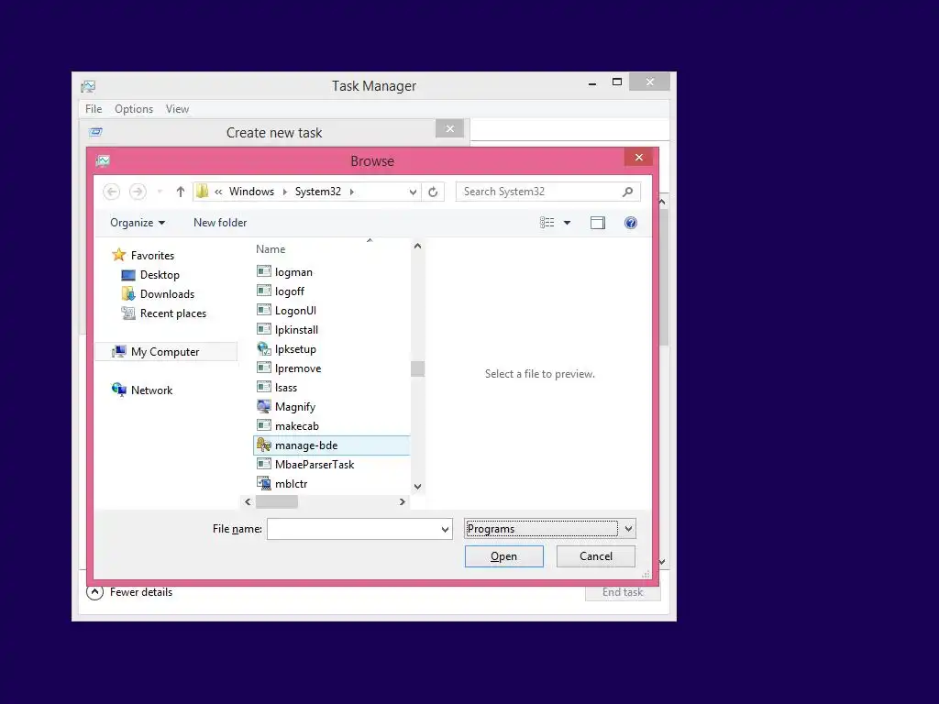939x704 pixels.
Task: Open the More view options dropdown arrow
Action: coord(567,223)
